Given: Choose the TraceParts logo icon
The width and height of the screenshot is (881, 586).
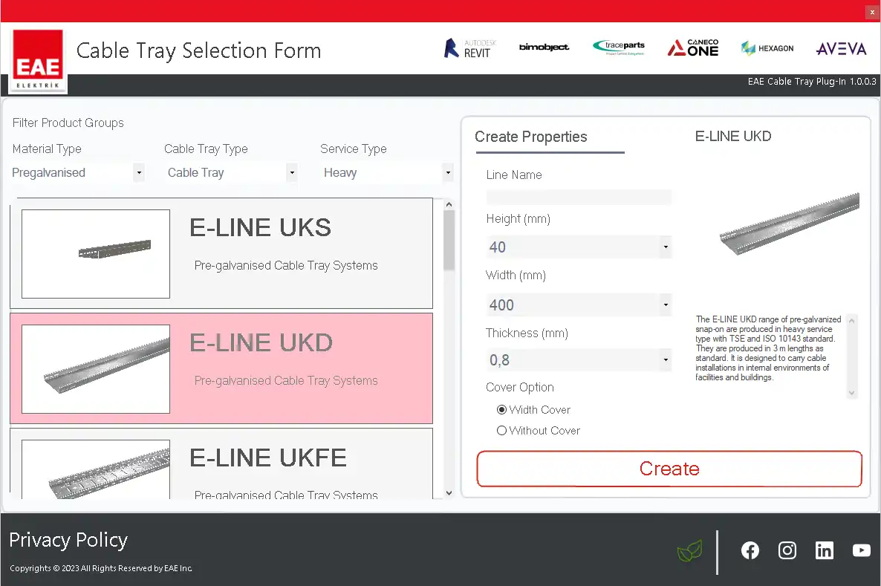Looking at the screenshot, I should tap(619, 48).
